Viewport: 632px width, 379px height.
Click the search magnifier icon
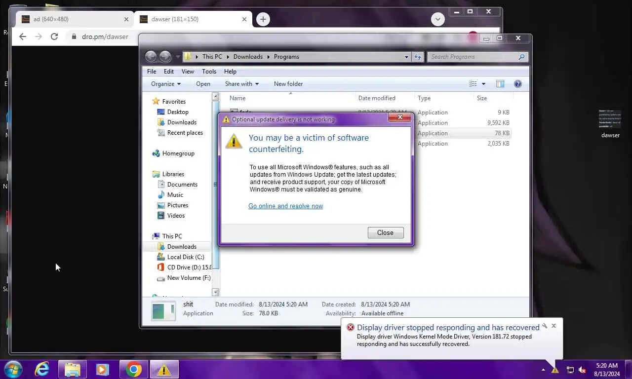pyautogui.click(x=521, y=57)
